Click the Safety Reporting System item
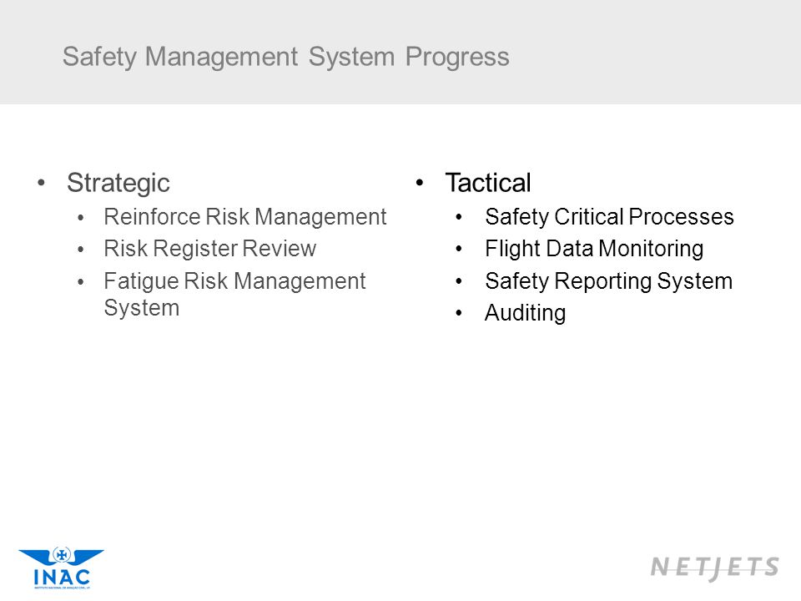The height and width of the screenshot is (601, 801). [608, 281]
